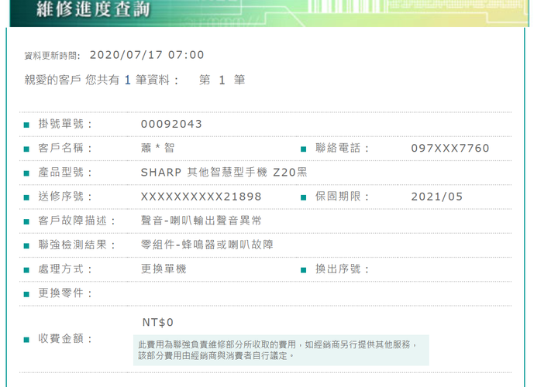Select the serial number XXXXXXXXXX21898
The height and width of the screenshot is (387, 558).
[201, 197]
